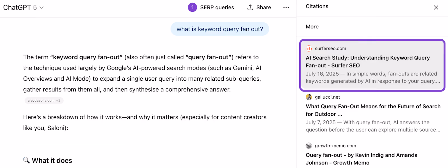
Task: Open the Growth Memo Query fan-out article
Action: (x=361, y=159)
